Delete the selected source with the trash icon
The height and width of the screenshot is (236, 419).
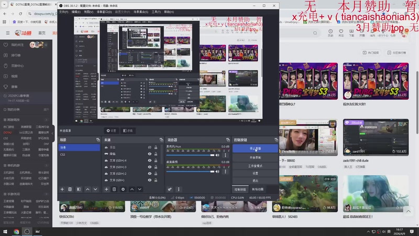coord(114,189)
